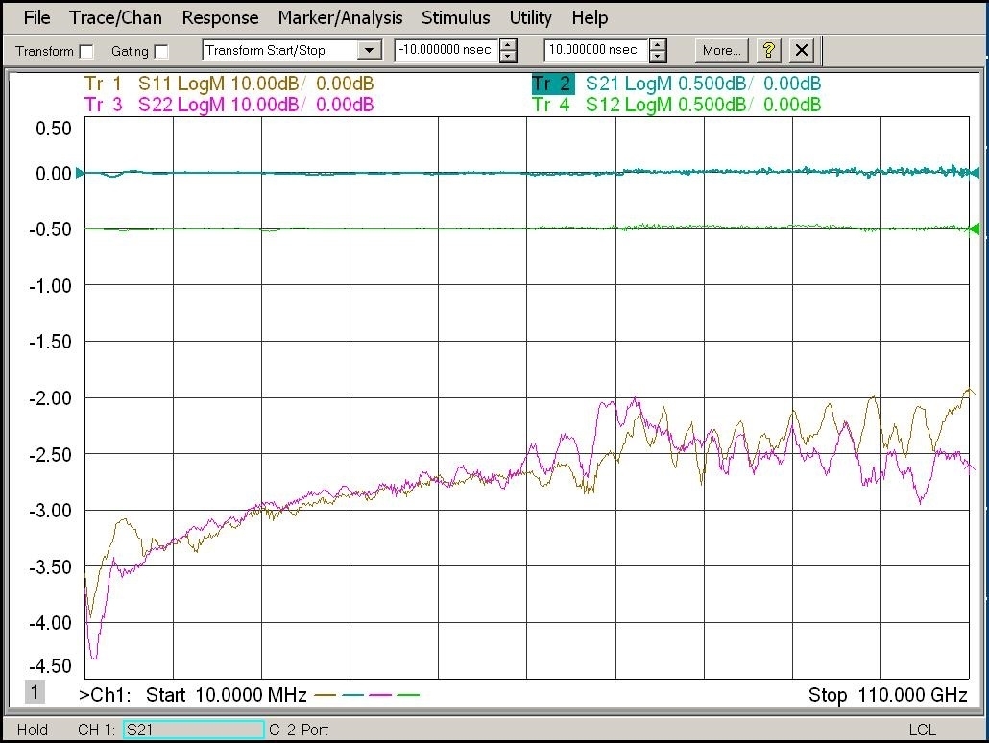
Task: Click the yellow question mark help icon
Action: (769, 51)
